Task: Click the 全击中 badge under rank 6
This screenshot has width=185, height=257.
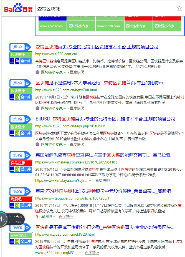Action: 26,241
